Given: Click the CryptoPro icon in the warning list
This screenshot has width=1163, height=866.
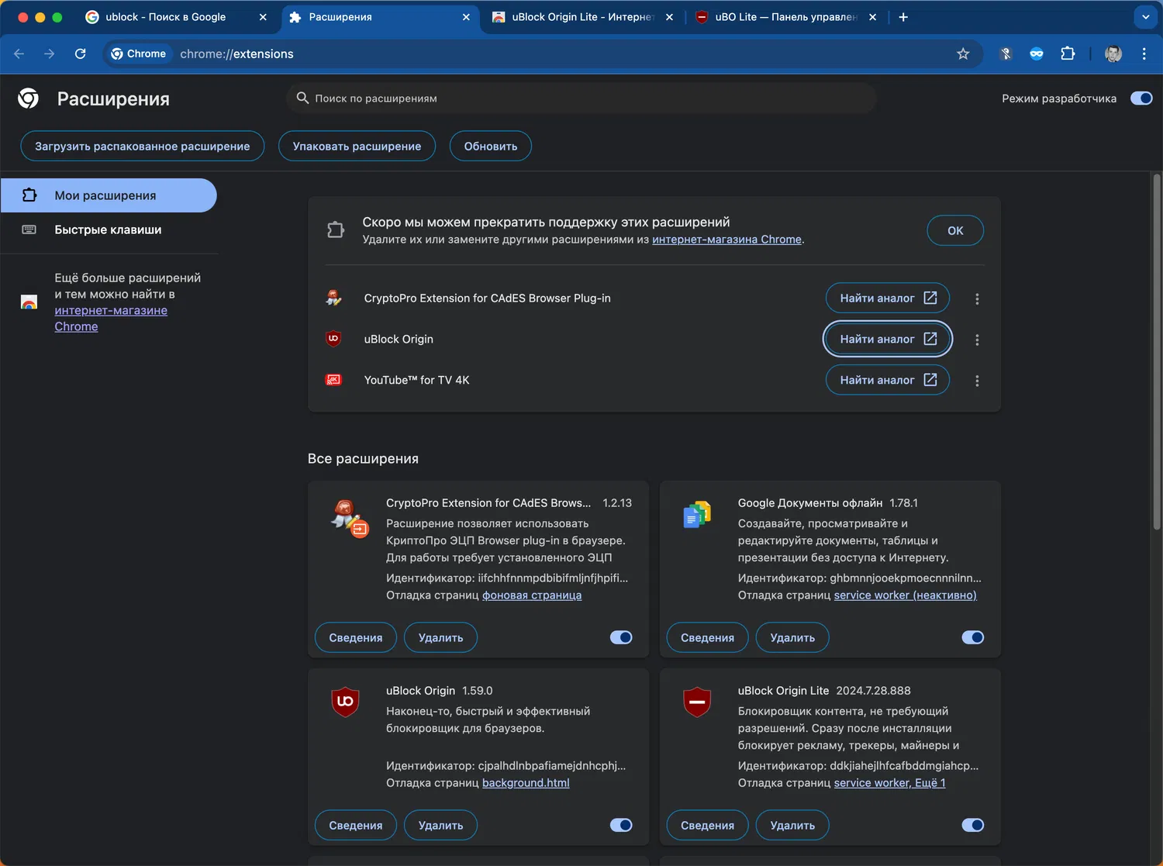Looking at the screenshot, I should pyautogui.click(x=334, y=298).
